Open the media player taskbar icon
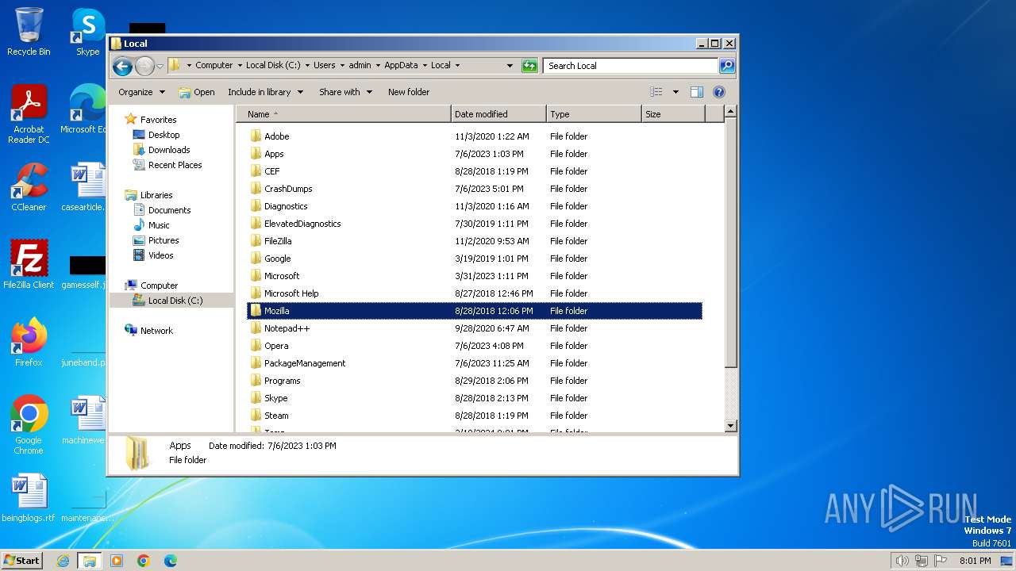This screenshot has width=1016, height=571. [117, 561]
